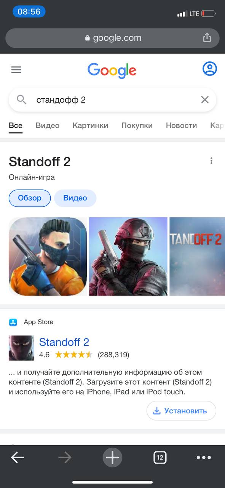Clear the search query with X icon

pos(205,100)
